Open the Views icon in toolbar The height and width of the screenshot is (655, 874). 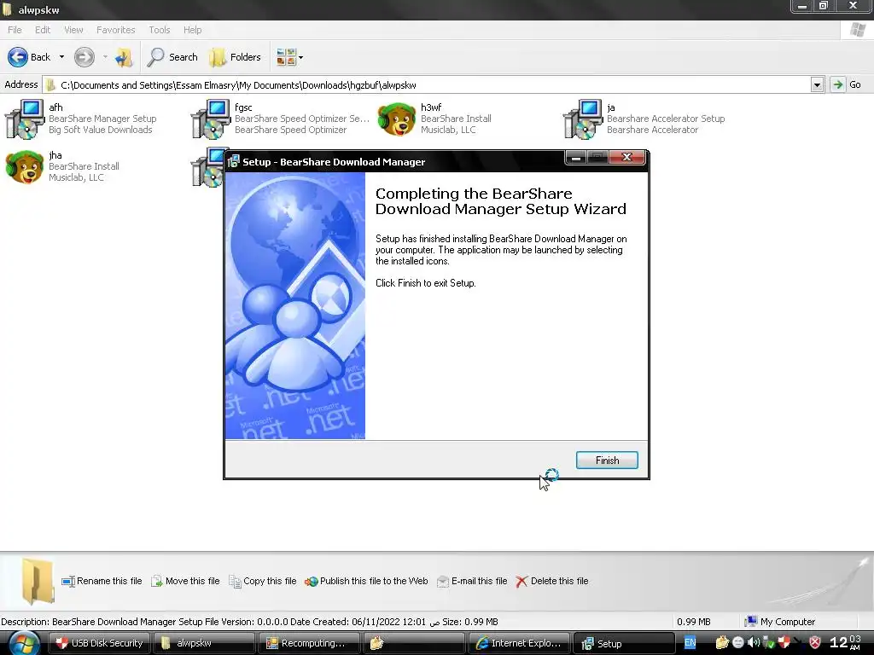tap(286, 57)
